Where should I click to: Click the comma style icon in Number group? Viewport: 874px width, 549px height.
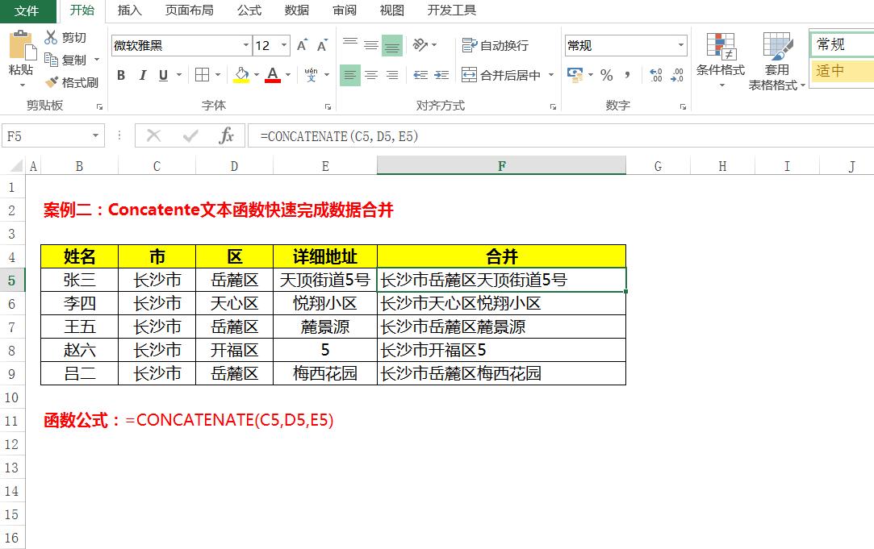pyautogui.click(x=625, y=75)
